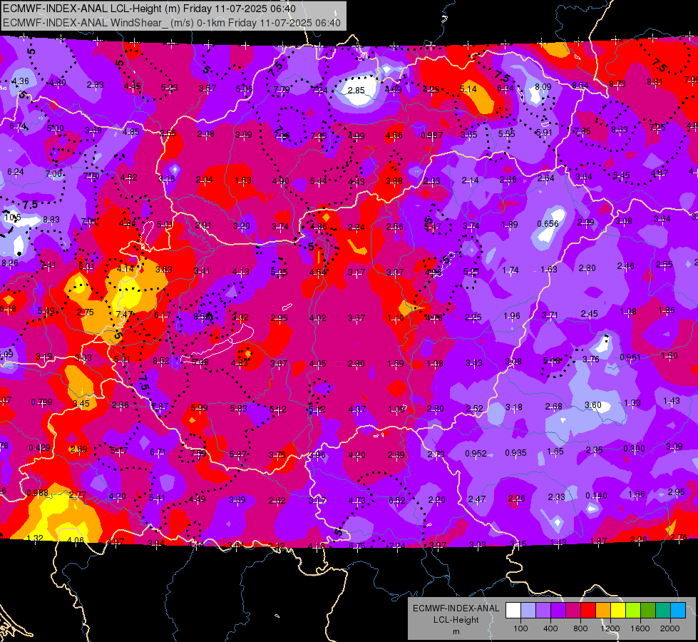Click the orange legend swatch

click(603, 610)
